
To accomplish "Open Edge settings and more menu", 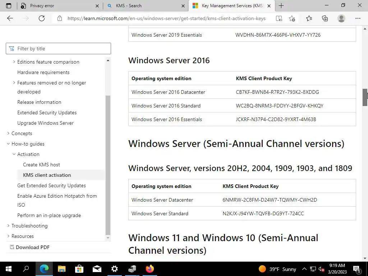I will (358, 18).
